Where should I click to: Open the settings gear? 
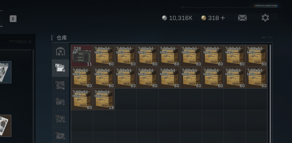265,18
